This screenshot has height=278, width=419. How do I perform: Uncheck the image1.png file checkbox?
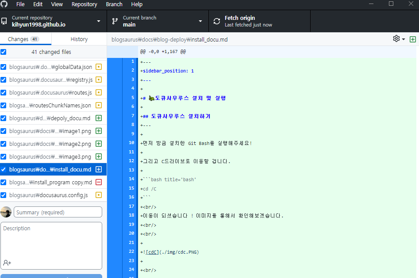pos(4,131)
